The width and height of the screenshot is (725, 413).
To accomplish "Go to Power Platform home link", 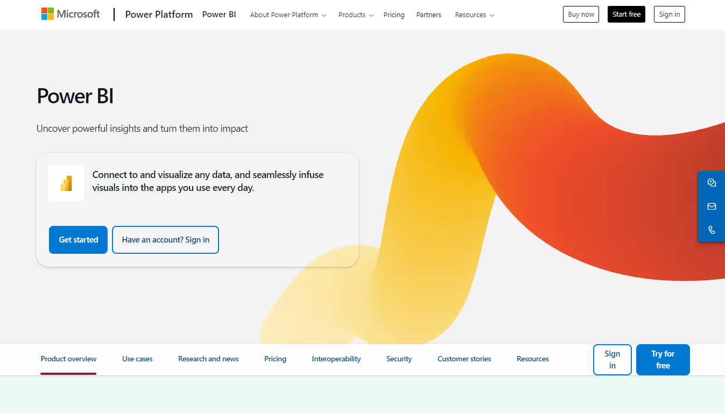I will pos(159,15).
